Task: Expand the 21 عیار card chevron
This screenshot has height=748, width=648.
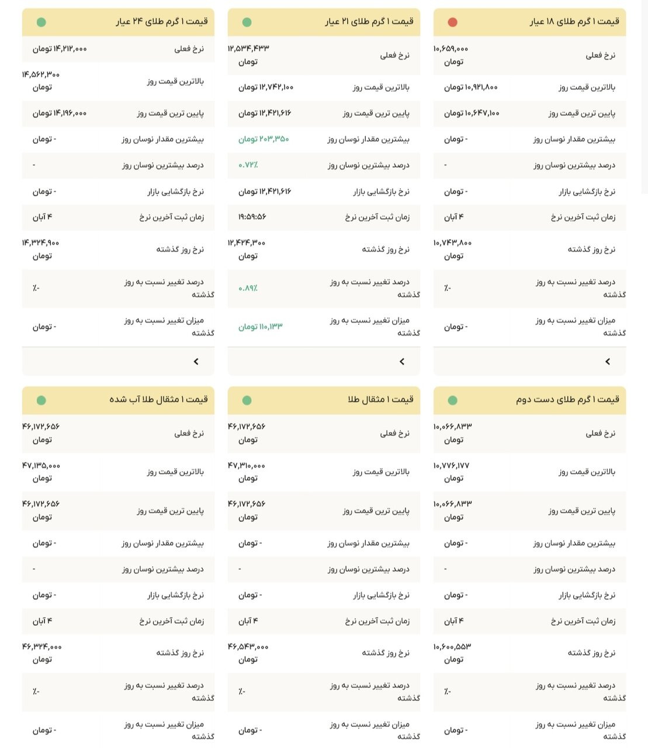Action: point(402,361)
